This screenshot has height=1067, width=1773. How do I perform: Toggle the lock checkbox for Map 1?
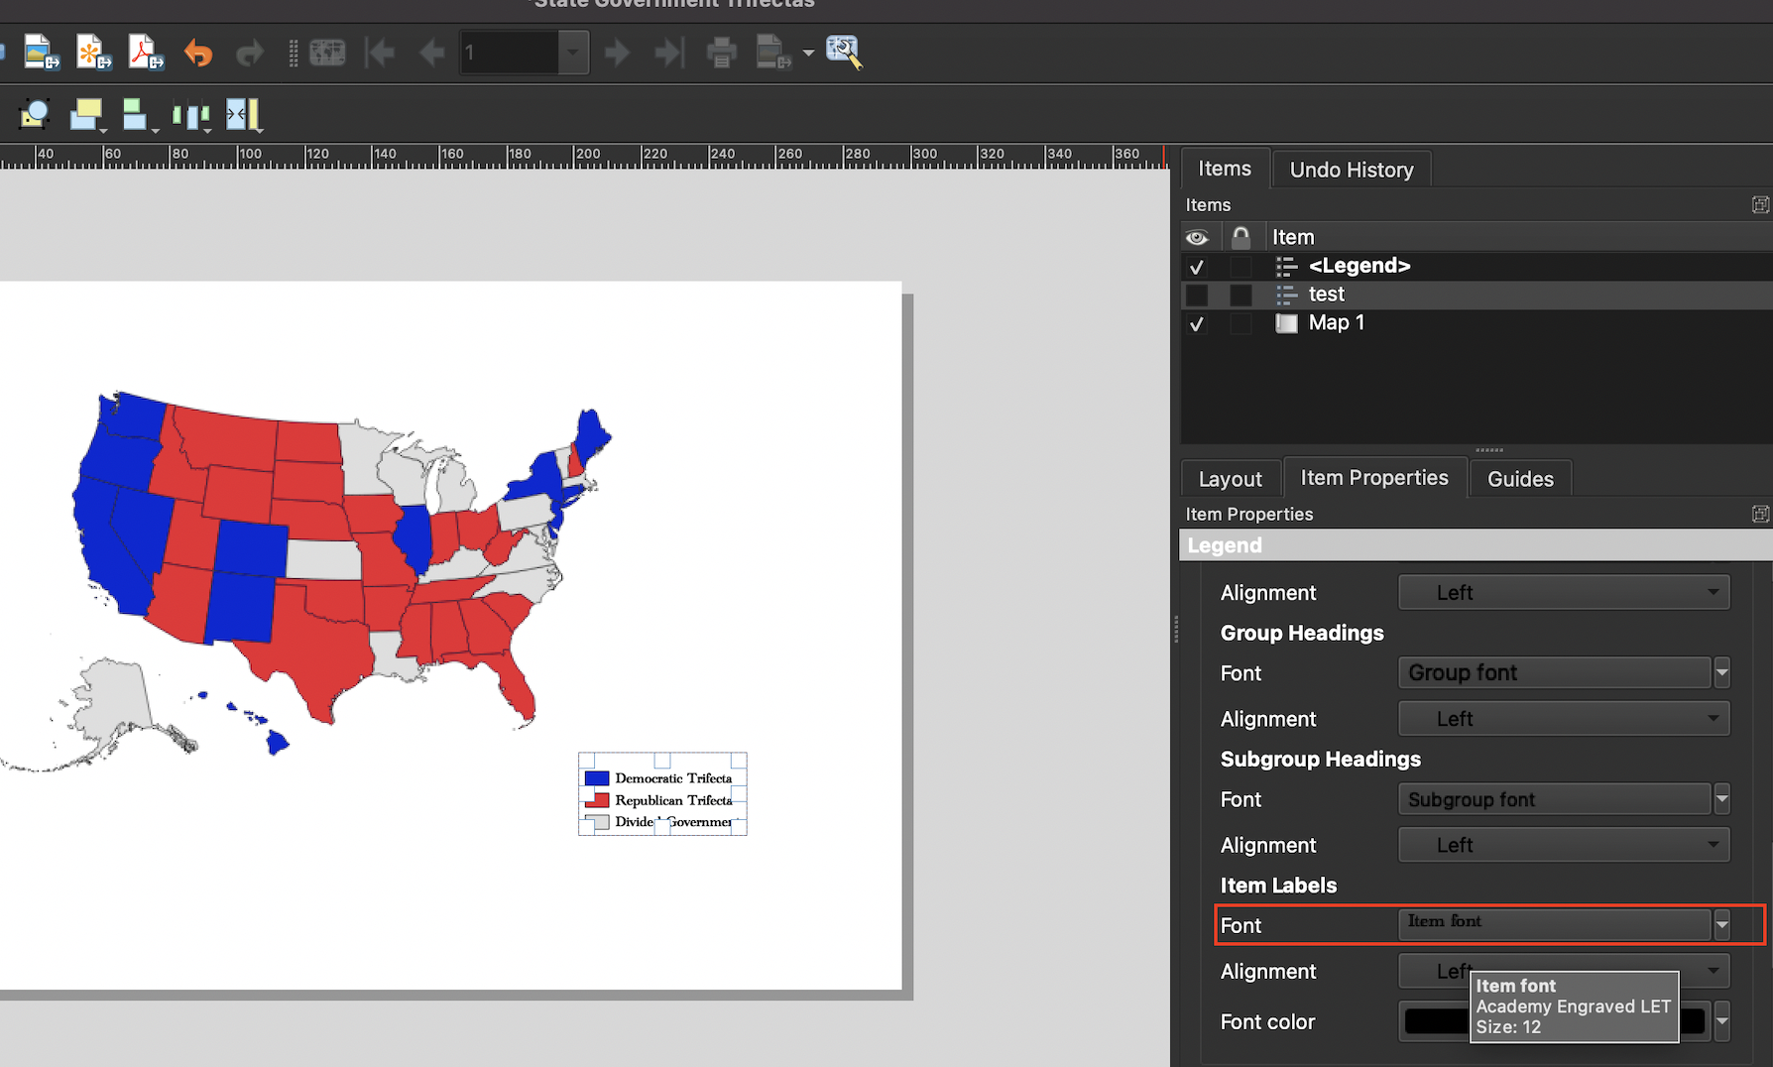[x=1241, y=323]
